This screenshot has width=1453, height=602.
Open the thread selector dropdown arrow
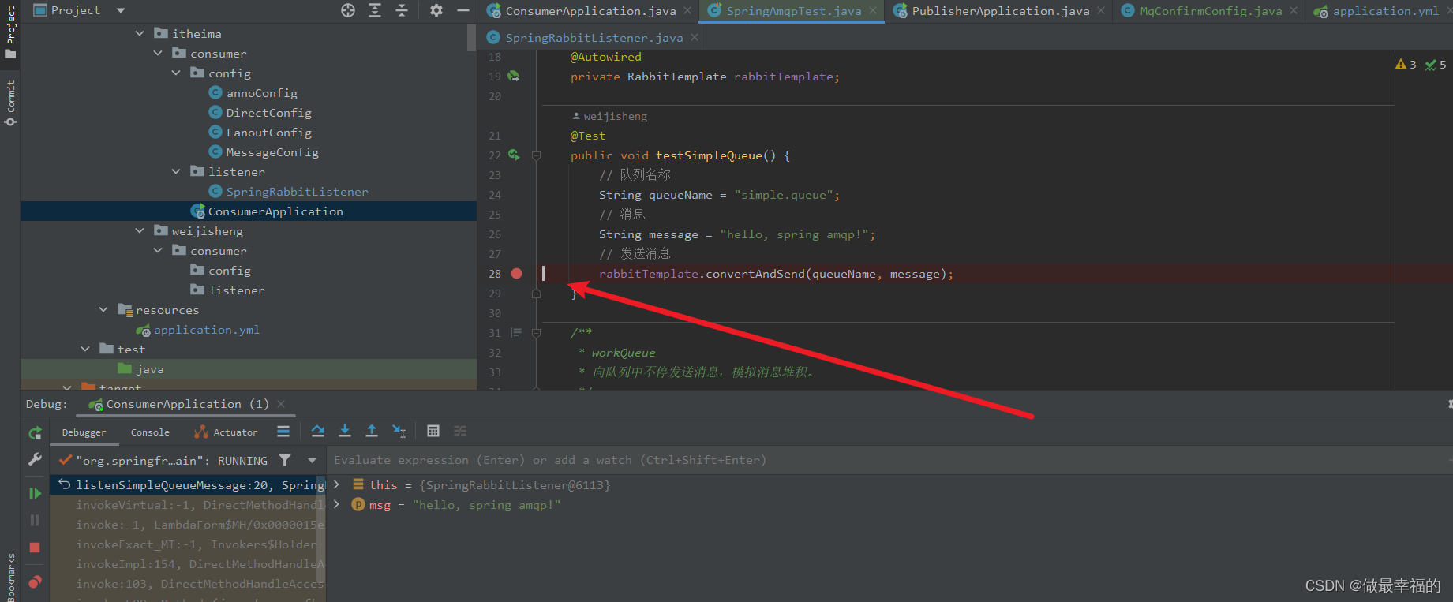click(312, 460)
